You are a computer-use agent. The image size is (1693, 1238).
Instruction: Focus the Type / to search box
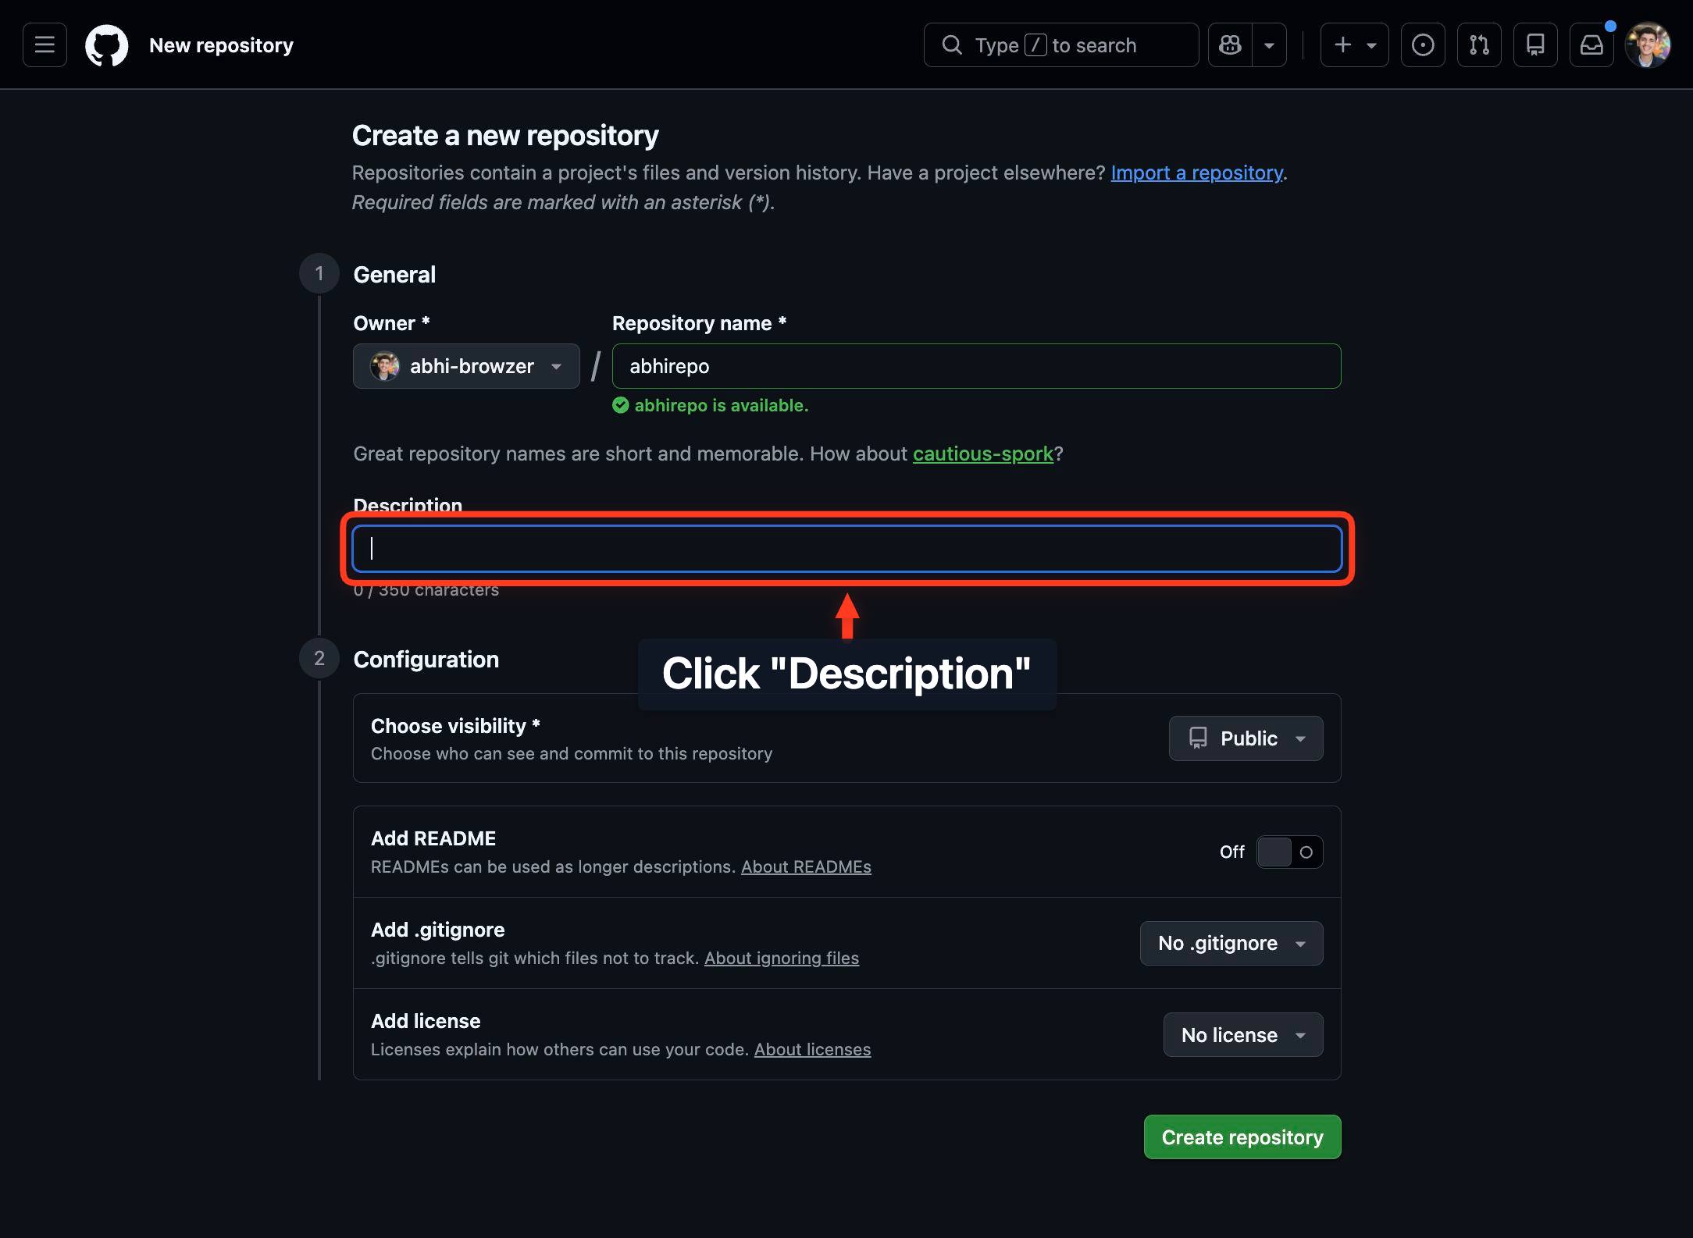click(x=1061, y=45)
